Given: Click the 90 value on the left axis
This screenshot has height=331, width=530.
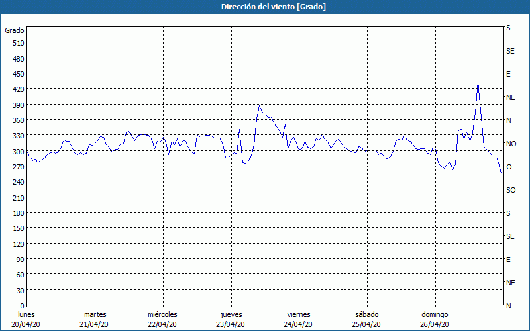Looking at the screenshot, I should tap(21, 260).
